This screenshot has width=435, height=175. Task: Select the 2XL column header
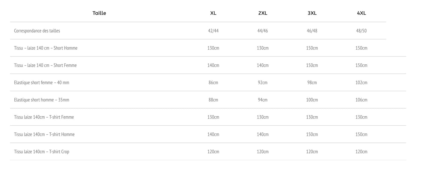tap(263, 13)
